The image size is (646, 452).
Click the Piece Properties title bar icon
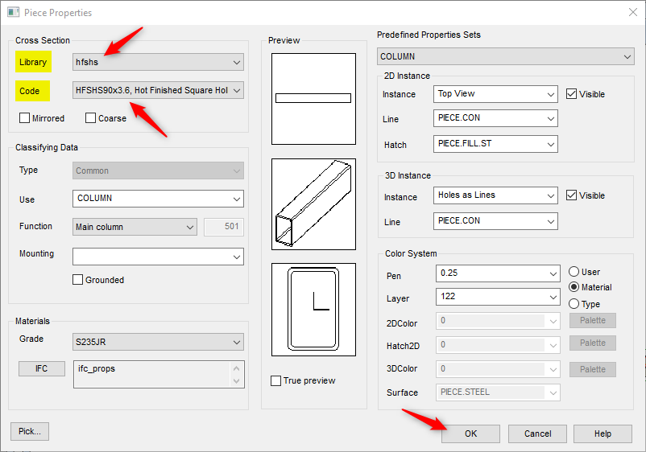[x=14, y=13]
